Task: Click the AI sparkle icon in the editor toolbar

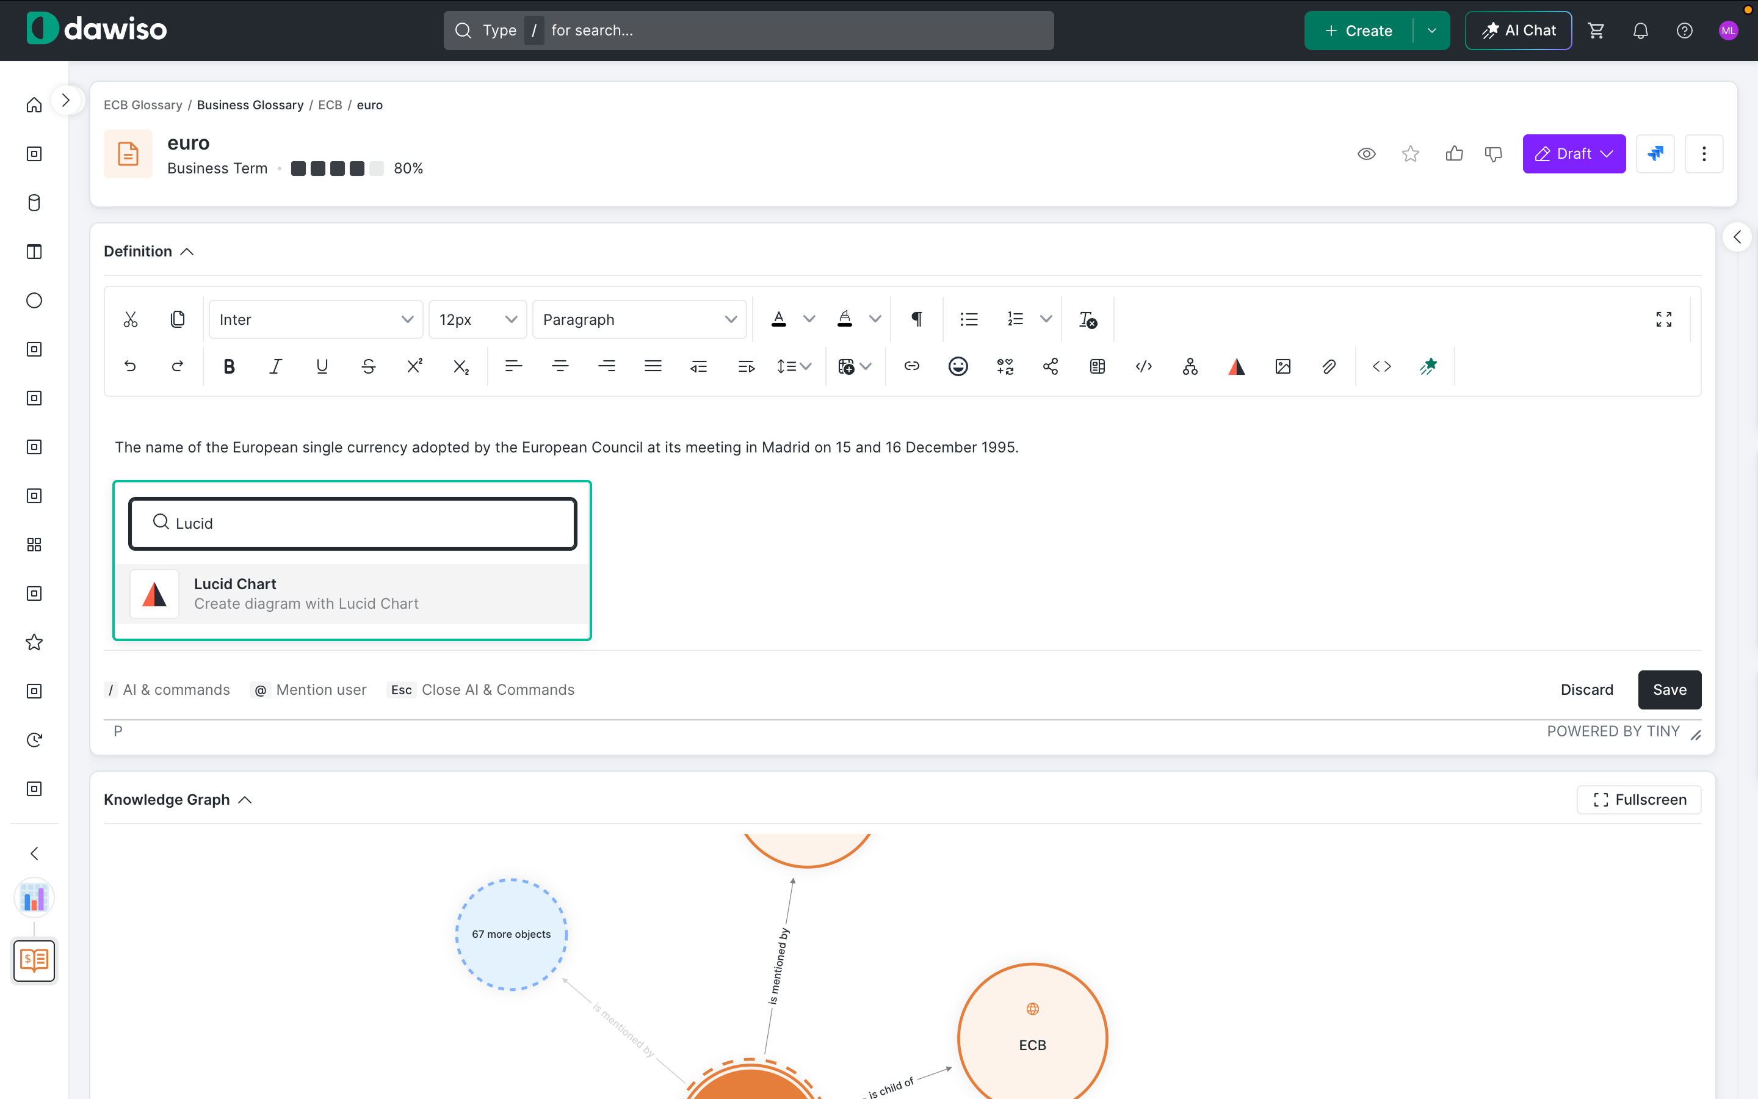Action: click(x=1428, y=366)
